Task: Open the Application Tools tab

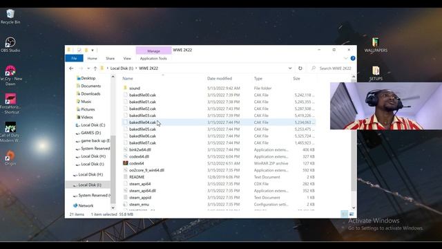Action: click(x=153, y=58)
